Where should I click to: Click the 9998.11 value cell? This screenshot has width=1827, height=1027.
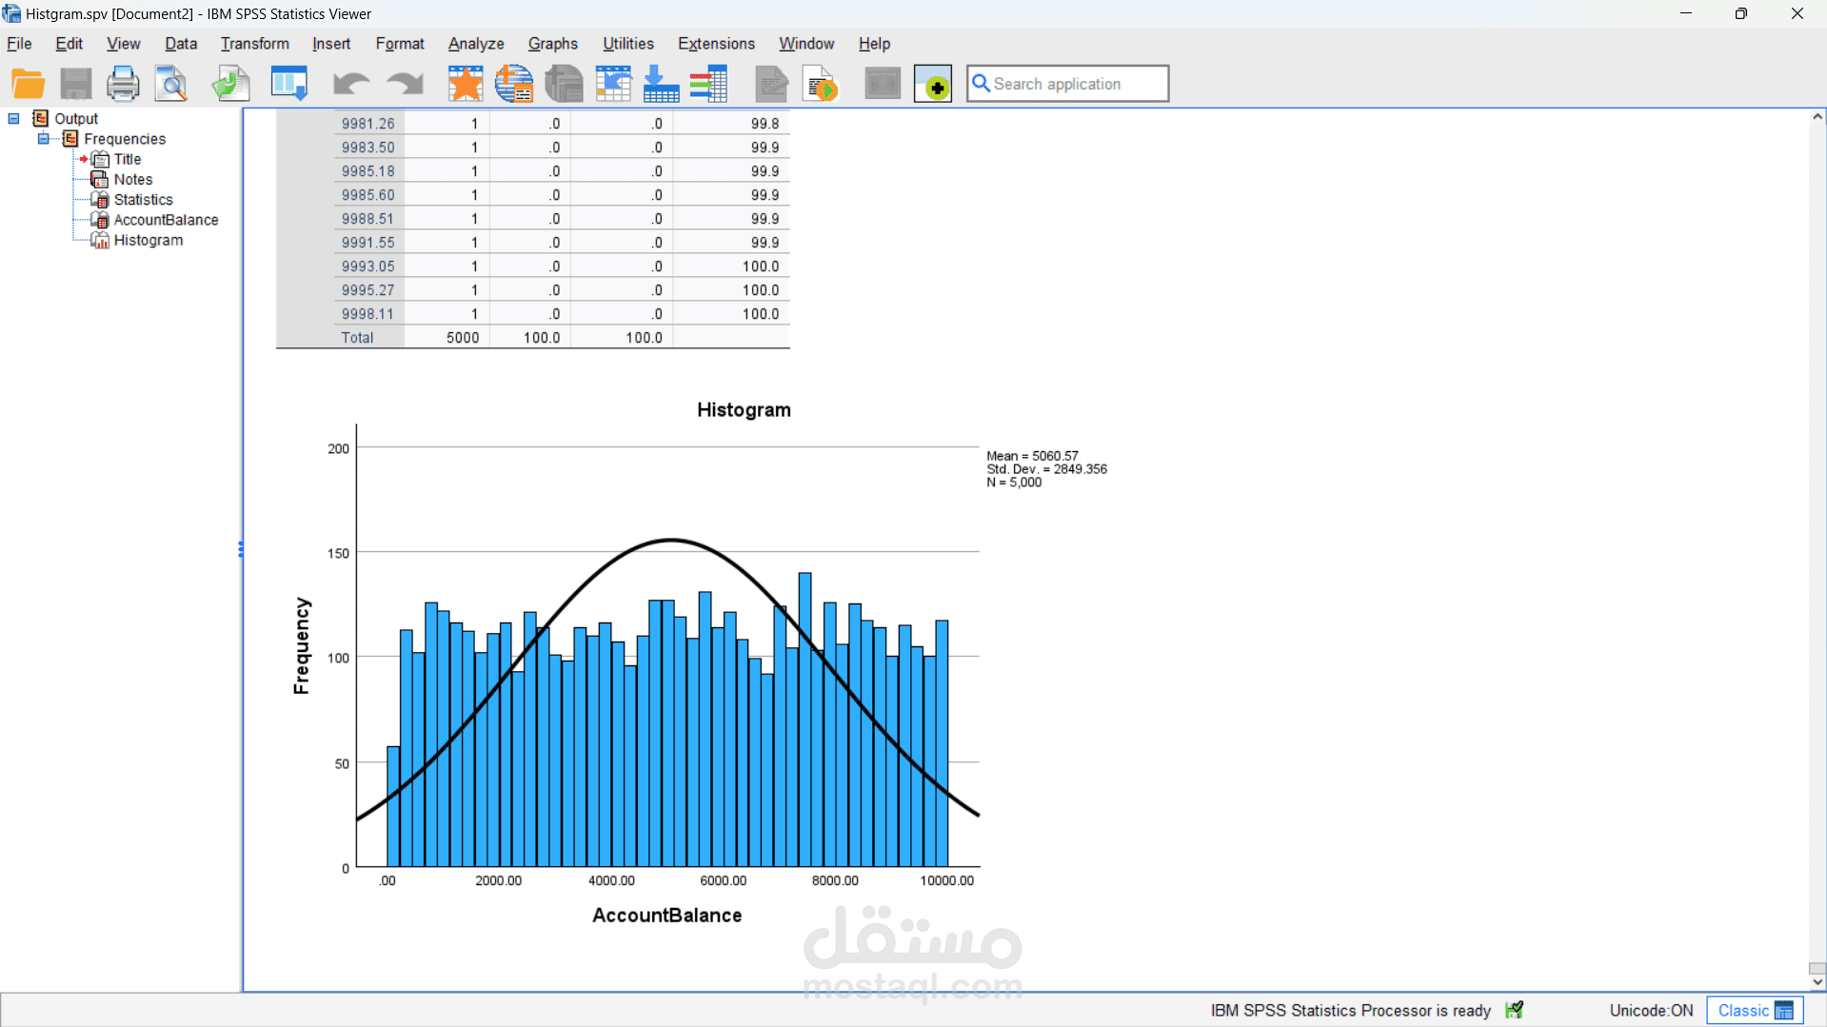click(367, 314)
